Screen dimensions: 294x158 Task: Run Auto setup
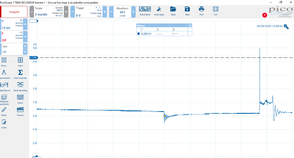point(159,11)
